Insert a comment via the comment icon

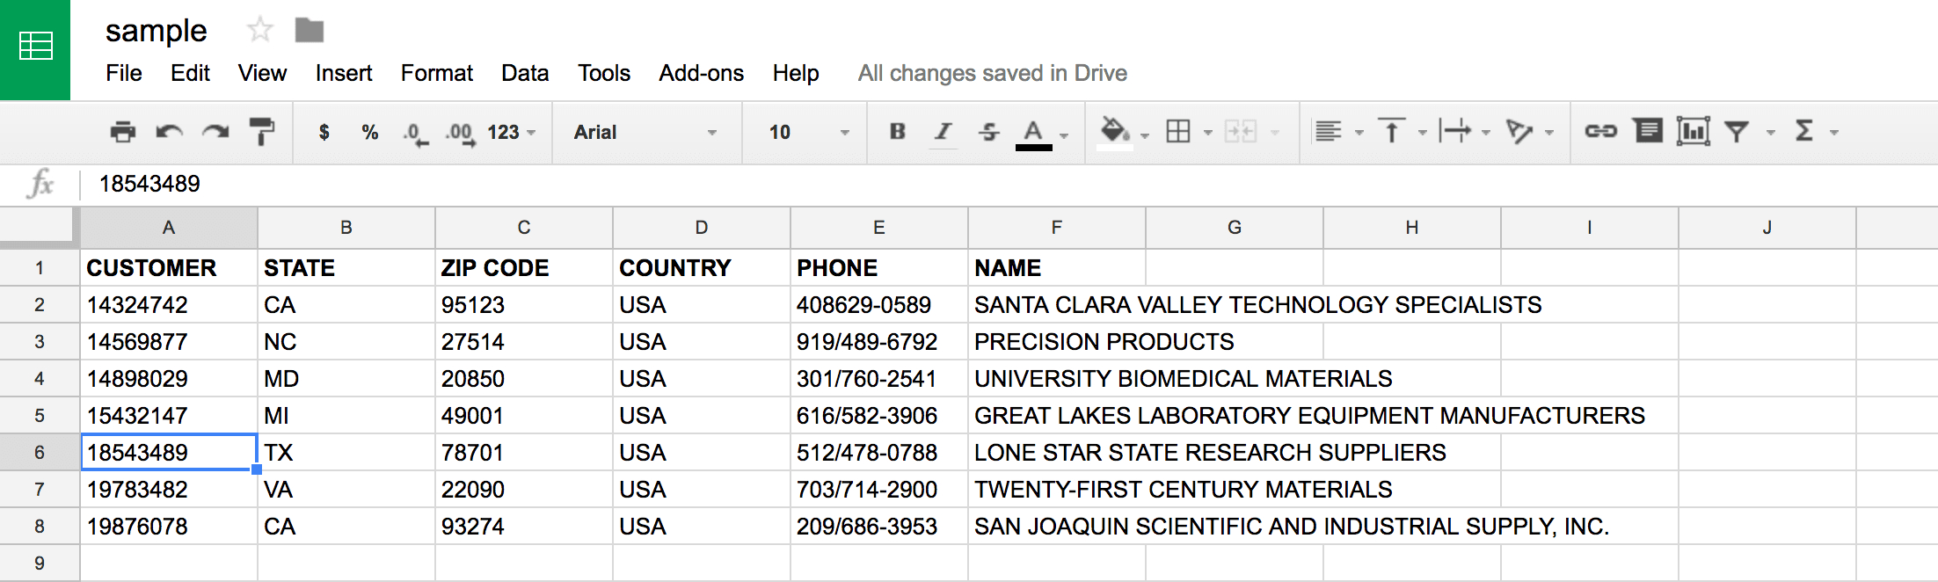click(x=1648, y=132)
